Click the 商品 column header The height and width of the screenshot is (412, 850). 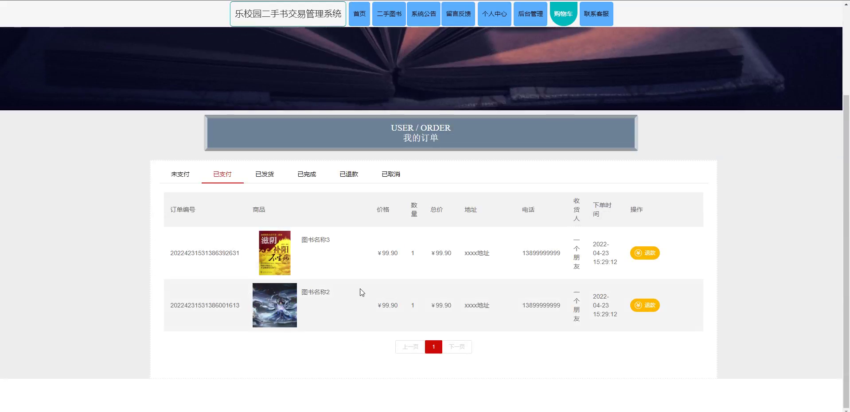(259, 210)
